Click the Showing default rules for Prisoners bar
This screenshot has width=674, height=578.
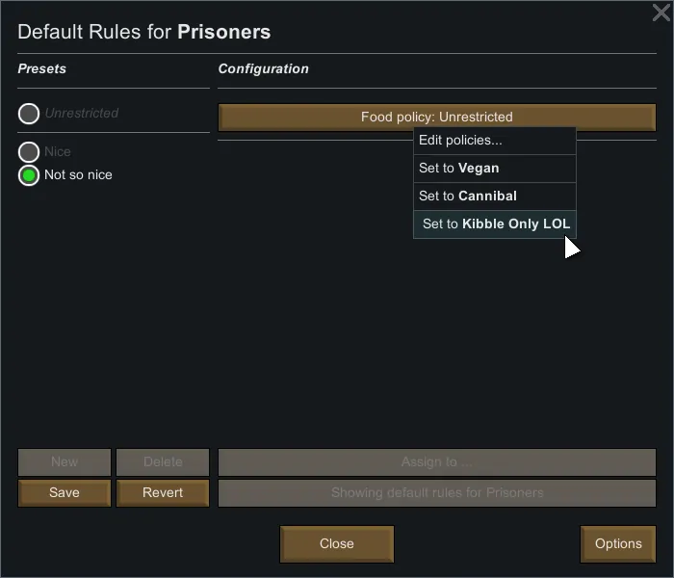coord(436,492)
